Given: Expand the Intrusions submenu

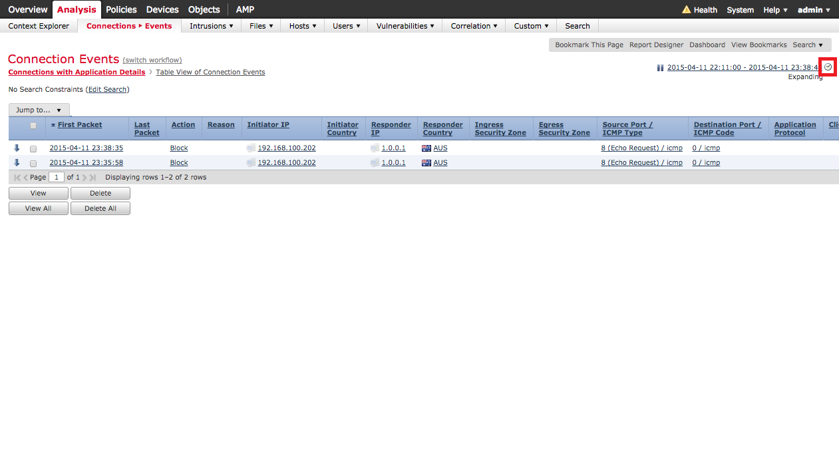Looking at the screenshot, I should click(212, 26).
